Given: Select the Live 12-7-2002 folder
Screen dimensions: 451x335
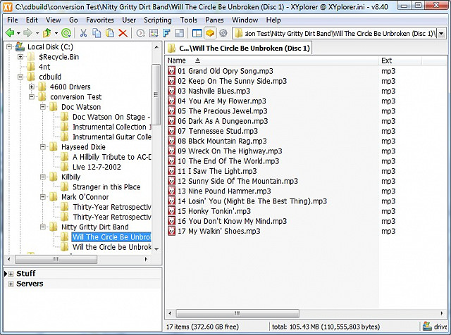Looking at the screenshot, I should [97, 167].
